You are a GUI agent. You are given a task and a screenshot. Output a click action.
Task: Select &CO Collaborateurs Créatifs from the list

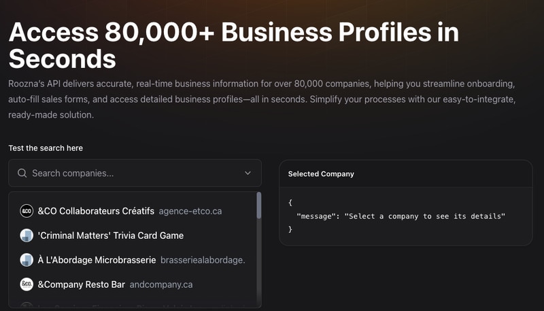96,211
